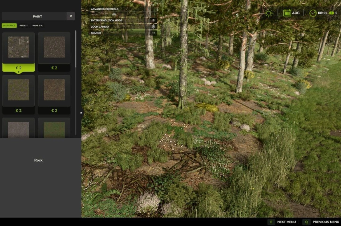Click the weather sun icon in HUD
The height and width of the screenshot is (226, 341).
[268, 13]
